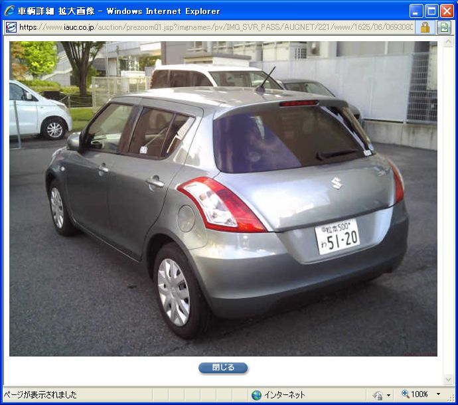458x405 pixels.
Task: Click the インターネット zone label
Action: coord(284,395)
